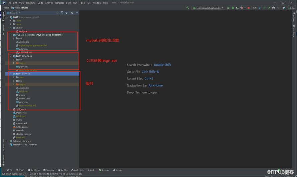Open the Terminal tool window tab

click(x=49, y=170)
